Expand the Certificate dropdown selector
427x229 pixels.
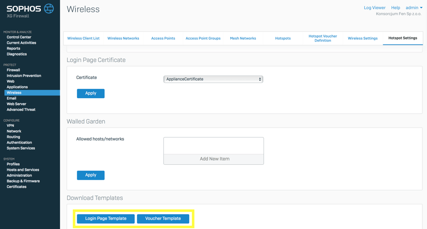pos(213,79)
